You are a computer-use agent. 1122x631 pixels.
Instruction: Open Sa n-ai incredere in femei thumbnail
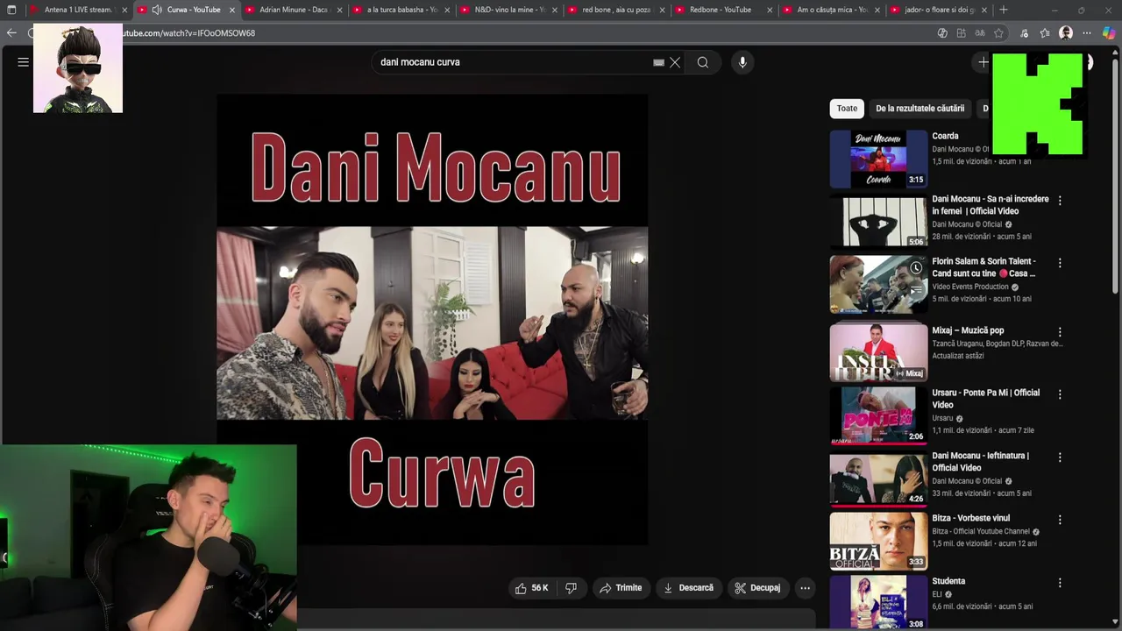coord(878,222)
